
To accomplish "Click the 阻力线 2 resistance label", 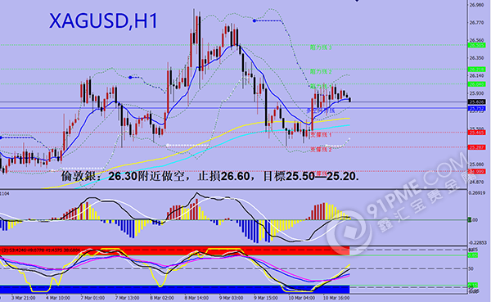I will click(321, 72).
